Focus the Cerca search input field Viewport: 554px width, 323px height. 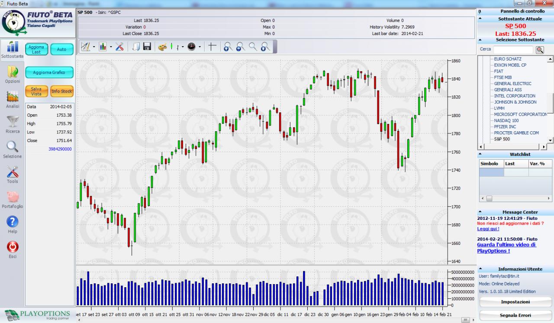pyautogui.click(x=513, y=50)
